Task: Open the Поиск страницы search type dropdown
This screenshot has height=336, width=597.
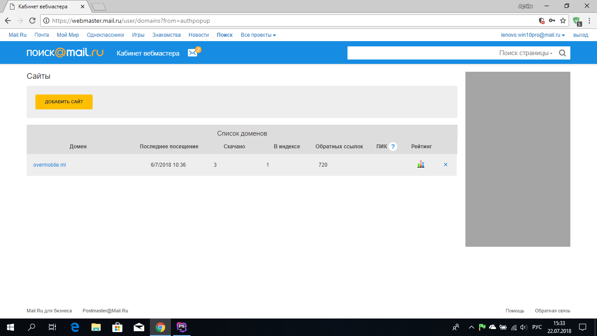Action: (526, 53)
